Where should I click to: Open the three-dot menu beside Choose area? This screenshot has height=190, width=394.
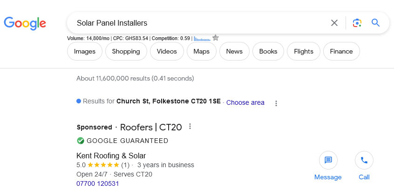tap(276, 103)
